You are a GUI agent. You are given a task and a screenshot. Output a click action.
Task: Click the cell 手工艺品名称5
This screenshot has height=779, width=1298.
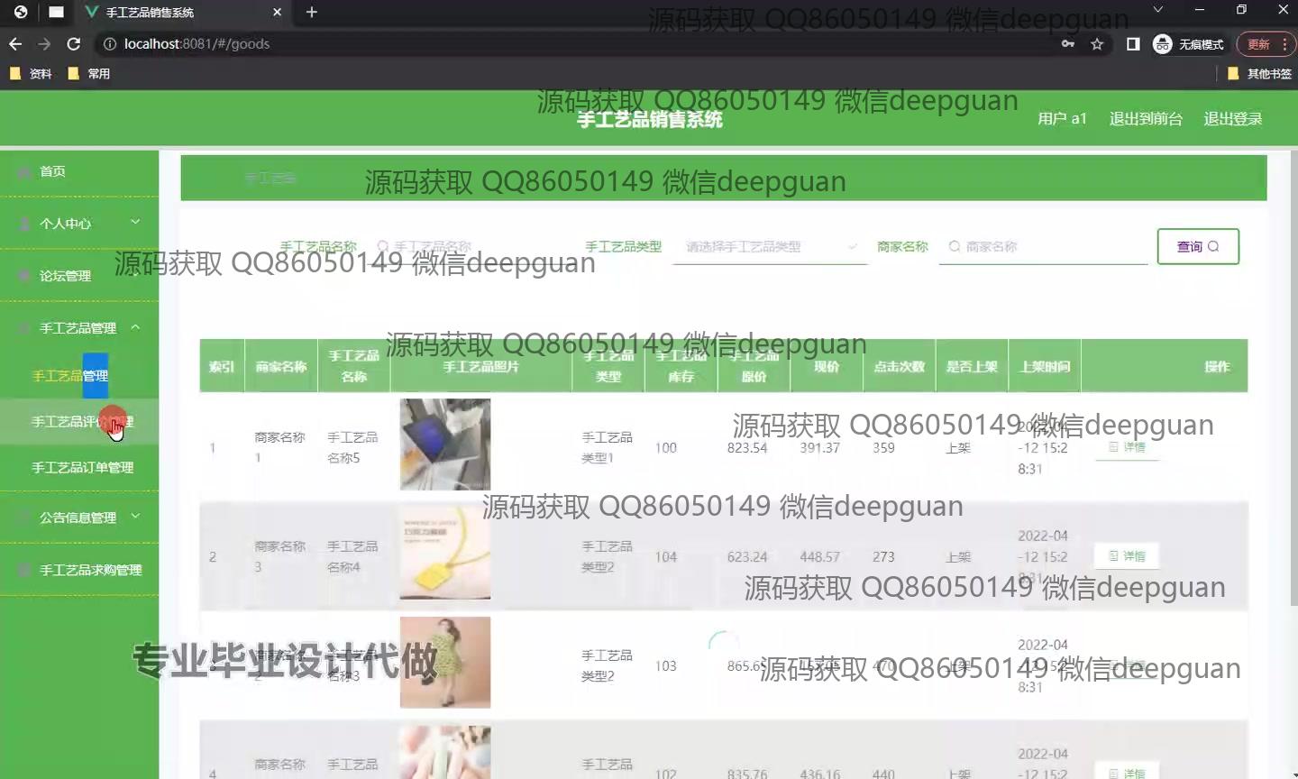tap(352, 447)
